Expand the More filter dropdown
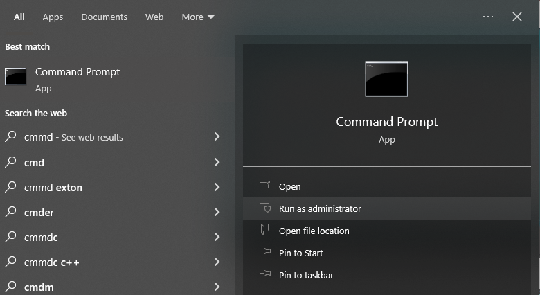Viewport: 540px width, 295px height. 198,17
